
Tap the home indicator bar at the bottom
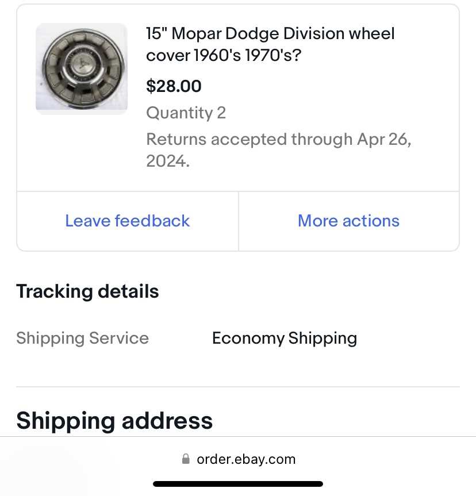(x=238, y=484)
